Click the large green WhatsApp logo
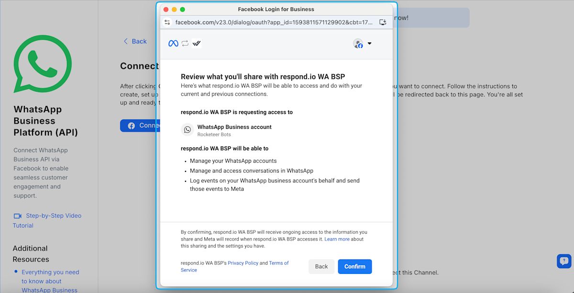The image size is (574, 293). pos(43,64)
